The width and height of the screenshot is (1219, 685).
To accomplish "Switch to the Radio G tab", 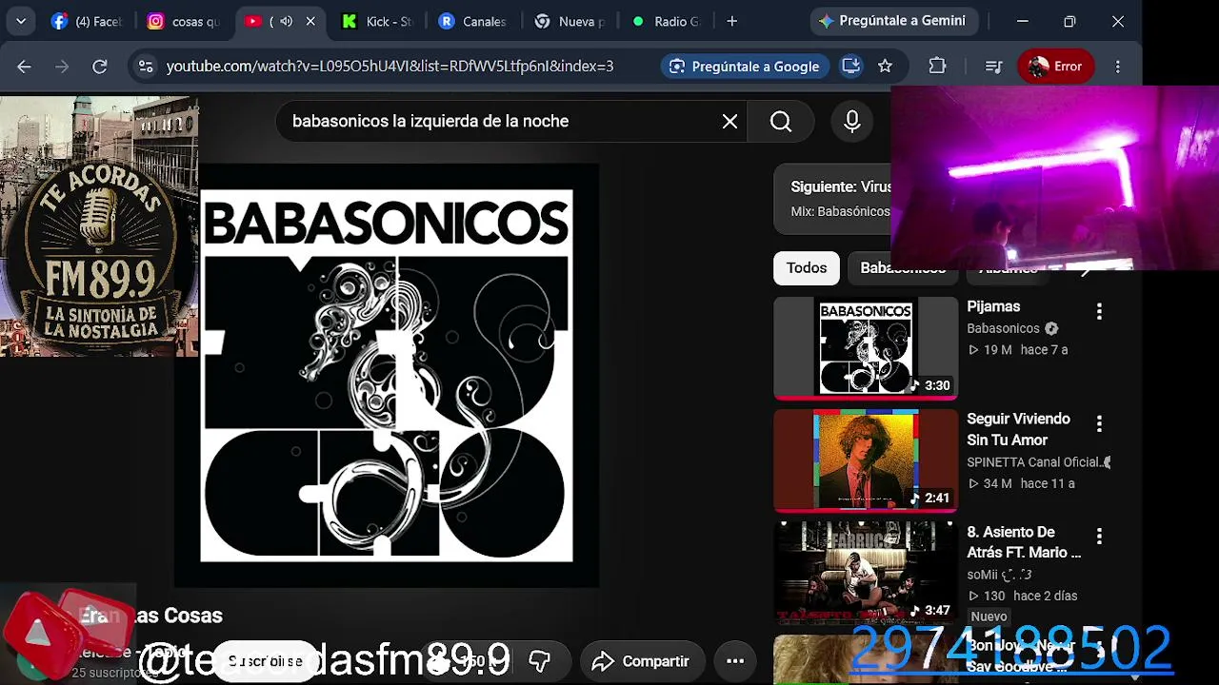I will pos(667,21).
